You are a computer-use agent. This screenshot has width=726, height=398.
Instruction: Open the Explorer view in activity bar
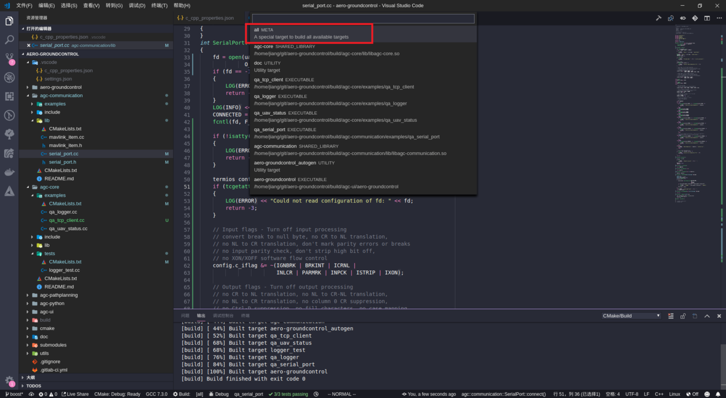coord(9,21)
